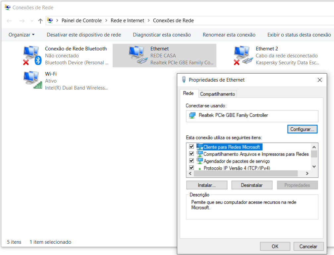The width and height of the screenshot is (334, 255).
Task: Select the Ethernet adapter icon
Action: [138, 55]
